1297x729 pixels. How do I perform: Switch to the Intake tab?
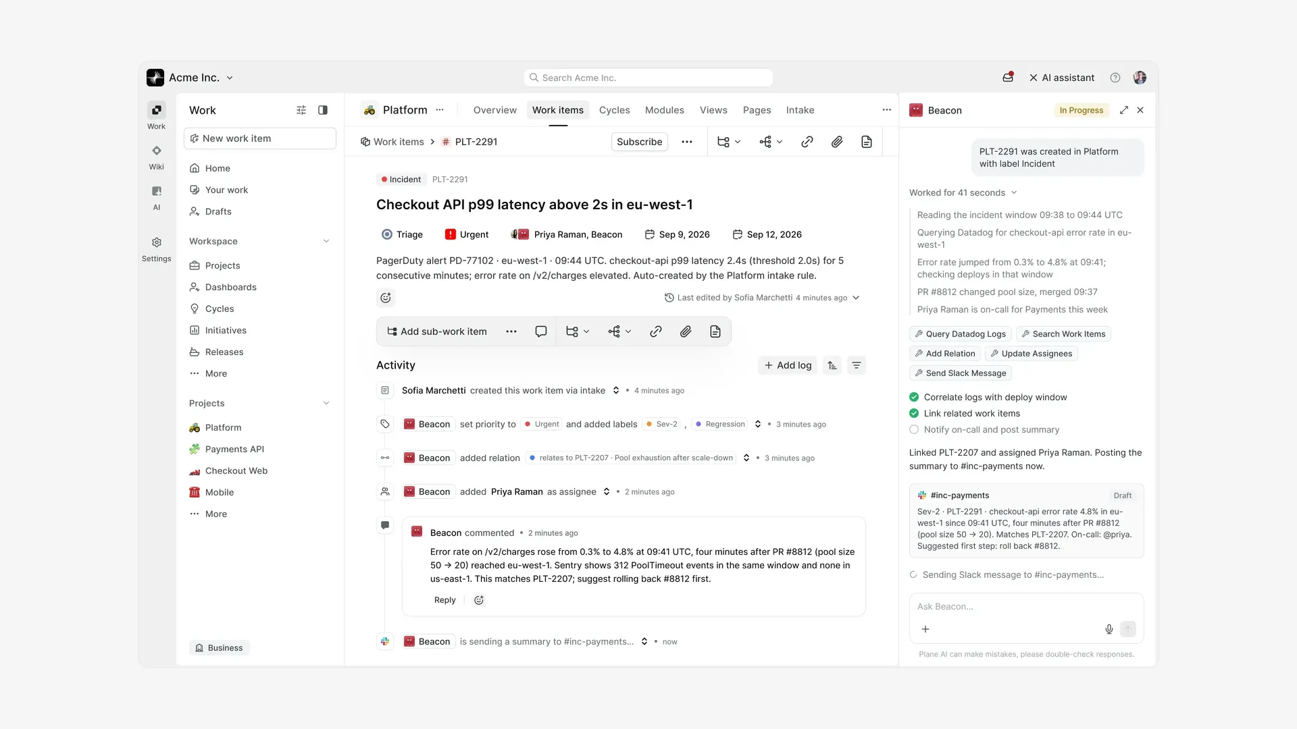click(x=800, y=110)
